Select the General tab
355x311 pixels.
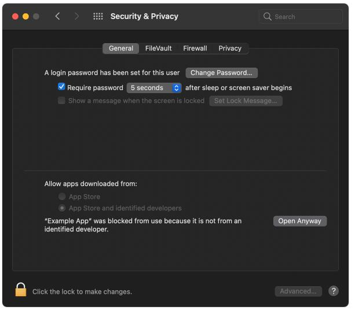point(121,49)
